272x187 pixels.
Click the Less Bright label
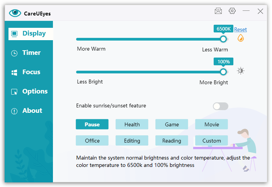click(x=90, y=82)
